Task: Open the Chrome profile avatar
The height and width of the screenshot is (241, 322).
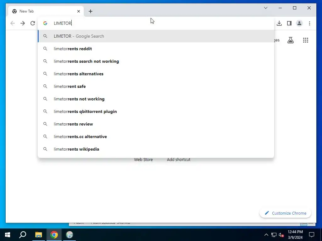Action: [299, 23]
